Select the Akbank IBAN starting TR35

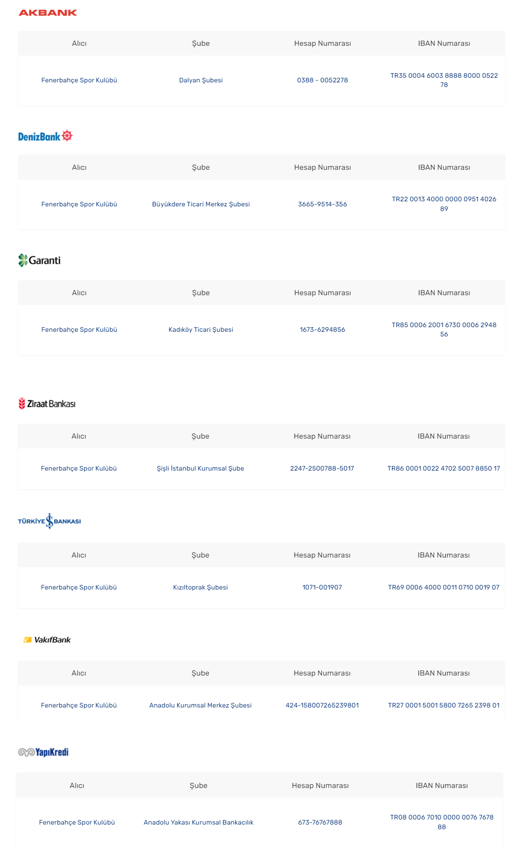click(444, 80)
